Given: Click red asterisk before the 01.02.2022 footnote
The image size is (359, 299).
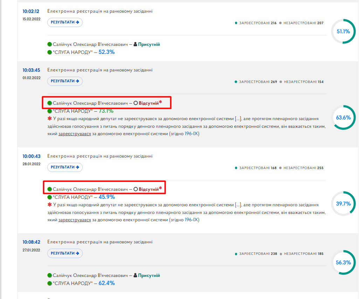Looking at the screenshot, I should [49, 119].
